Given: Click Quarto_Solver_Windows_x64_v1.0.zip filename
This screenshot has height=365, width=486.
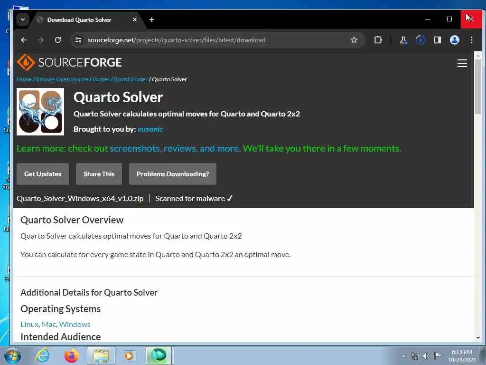Looking at the screenshot, I should click(x=80, y=199).
